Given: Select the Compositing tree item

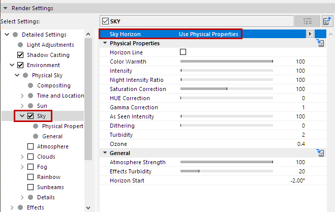Looking at the screenshot, I should pyautogui.click(x=54, y=85).
